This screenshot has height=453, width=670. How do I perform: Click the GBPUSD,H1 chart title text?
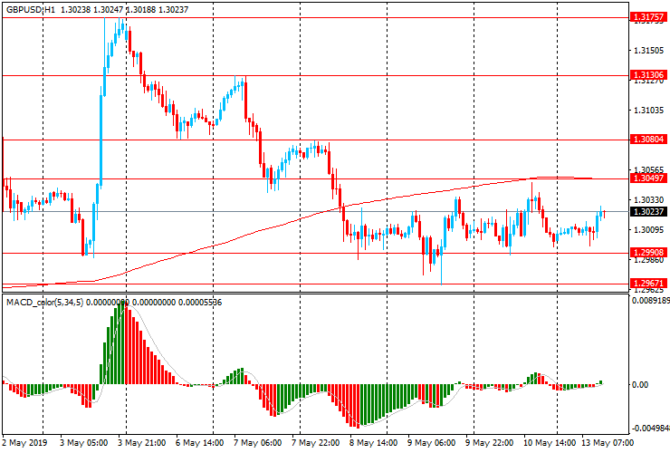coord(32,7)
